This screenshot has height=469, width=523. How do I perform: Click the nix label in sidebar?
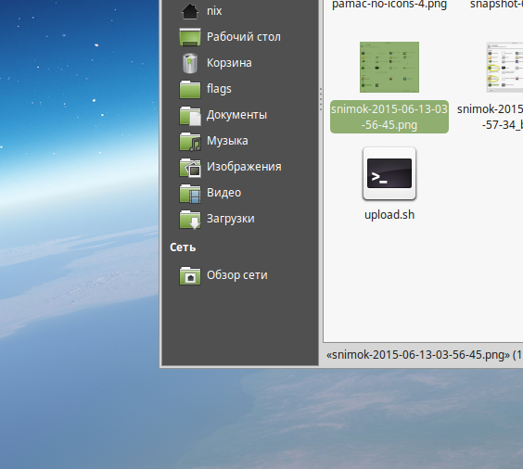[214, 11]
